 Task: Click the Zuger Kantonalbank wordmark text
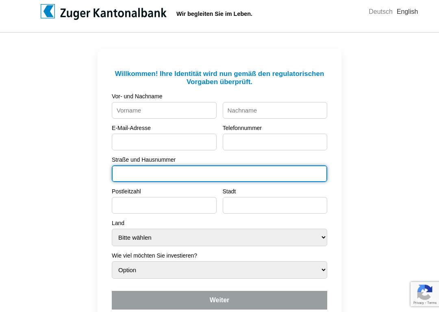click(x=113, y=13)
